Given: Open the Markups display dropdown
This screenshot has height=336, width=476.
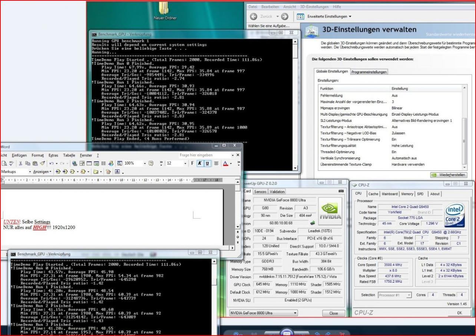Looking at the screenshot, I should click(x=30, y=172).
